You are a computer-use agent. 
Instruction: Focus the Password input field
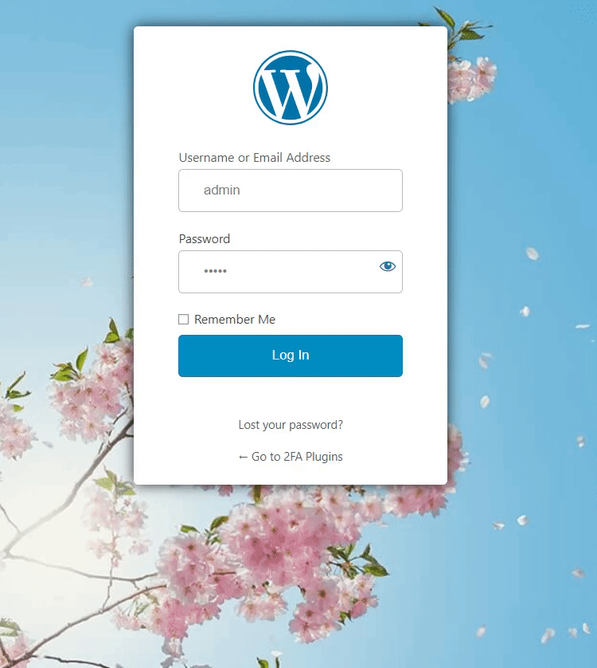tap(291, 272)
